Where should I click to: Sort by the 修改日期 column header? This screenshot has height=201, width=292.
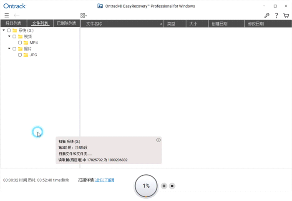(x=268, y=24)
